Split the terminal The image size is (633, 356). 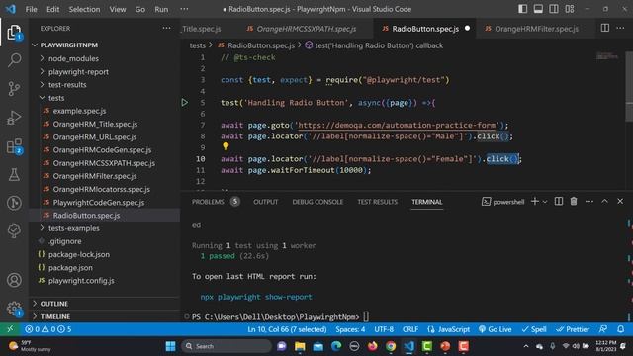559,201
